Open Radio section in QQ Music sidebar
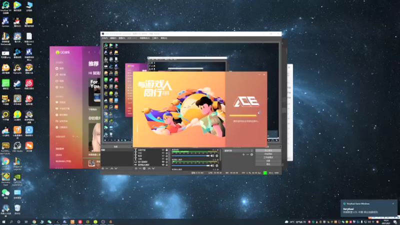Viewport: 400px width, 225px height. [59, 87]
